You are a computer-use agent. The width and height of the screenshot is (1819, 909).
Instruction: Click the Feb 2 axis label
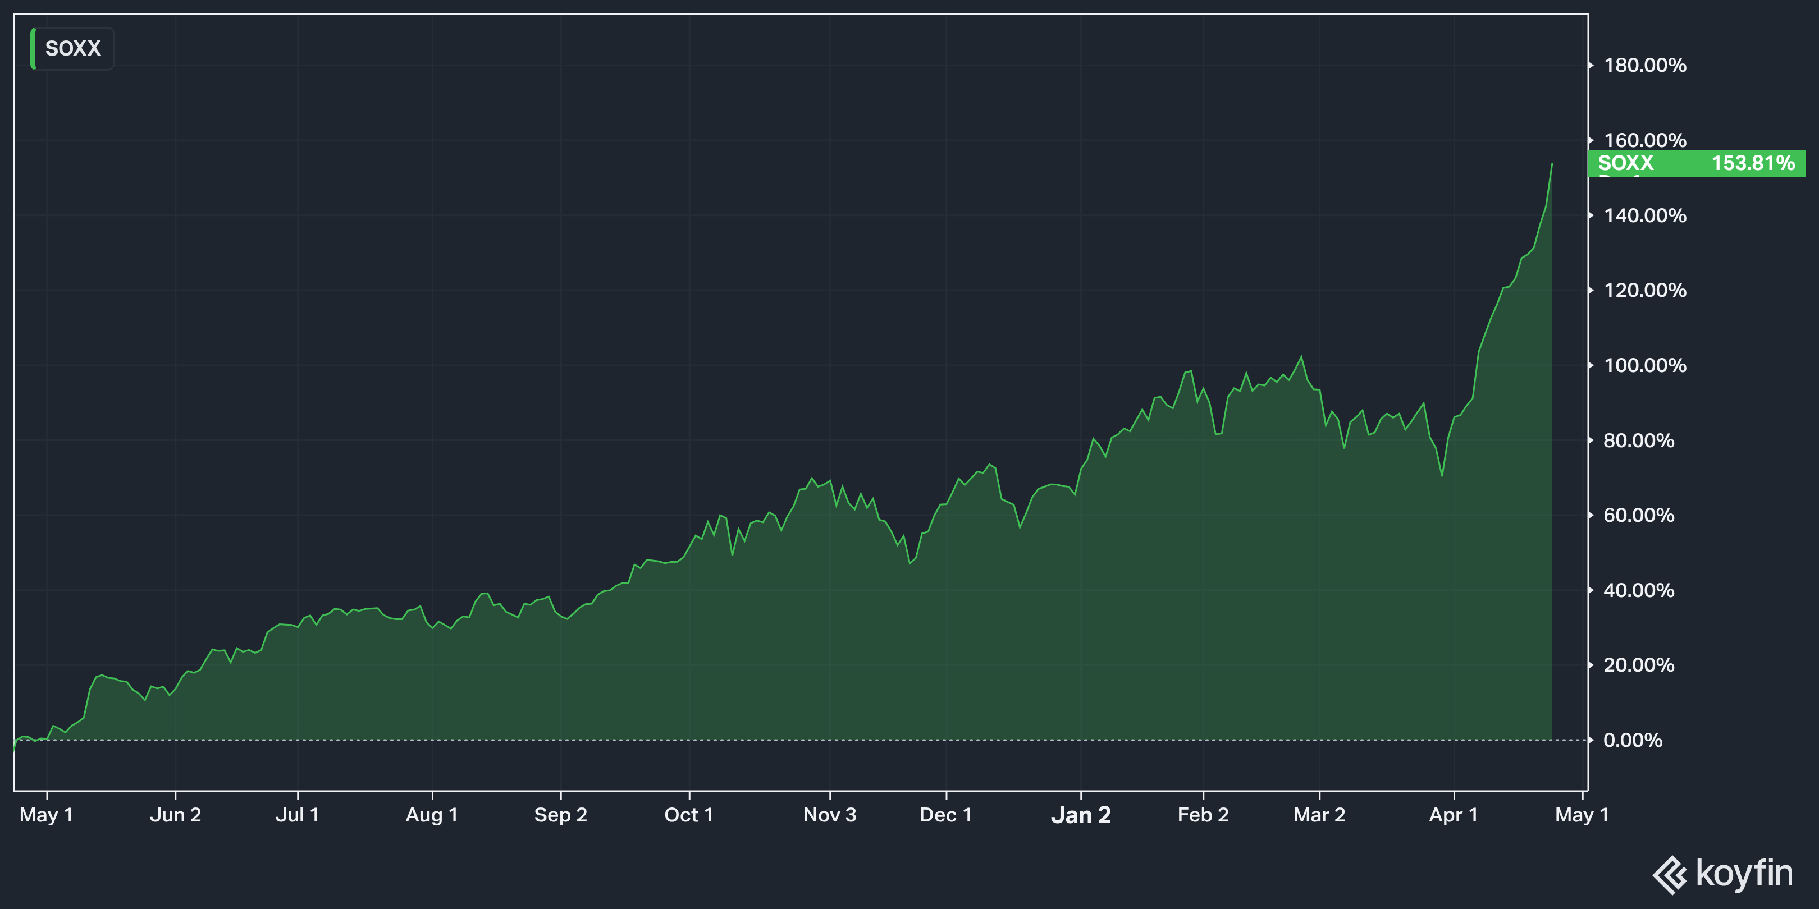click(x=1203, y=815)
